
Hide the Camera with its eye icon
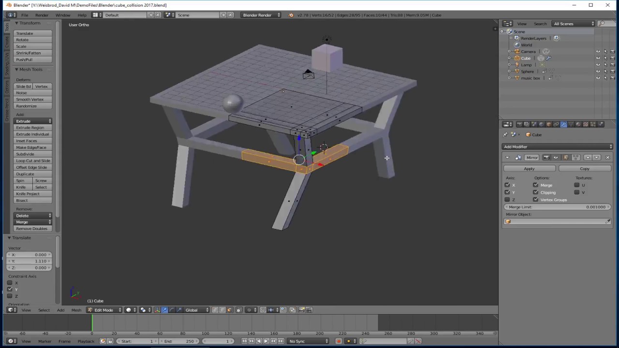click(x=598, y=51)
